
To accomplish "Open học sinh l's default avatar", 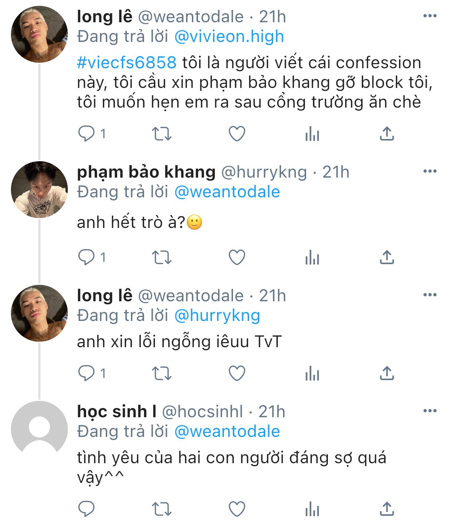I will click(x=39, y=429).
